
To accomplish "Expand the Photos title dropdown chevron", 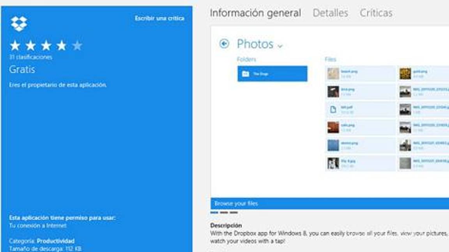I will point(280,46).
